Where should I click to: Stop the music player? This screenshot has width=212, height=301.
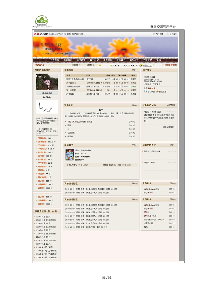(129, 65)
